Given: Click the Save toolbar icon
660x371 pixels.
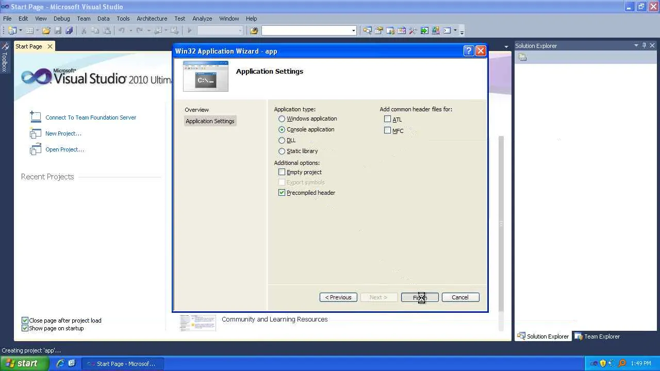Looking at the screenshot, I should coord(58,30).
